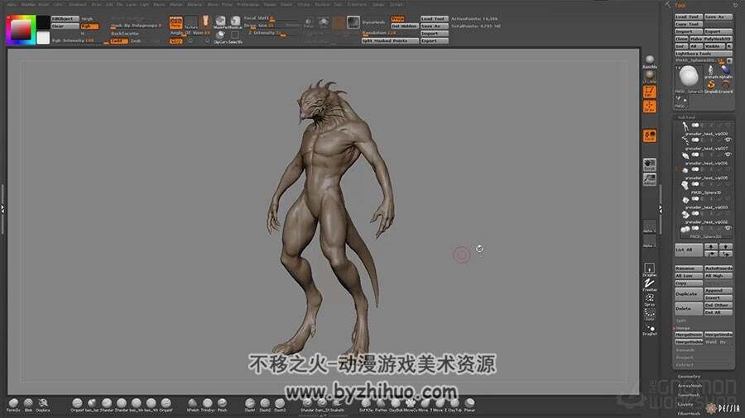The width and height of the screenshot is (745, 418).
Task: Select the Slash3 brush in bottom shelf
Action: pyautogui.click(x=280, y=404)
